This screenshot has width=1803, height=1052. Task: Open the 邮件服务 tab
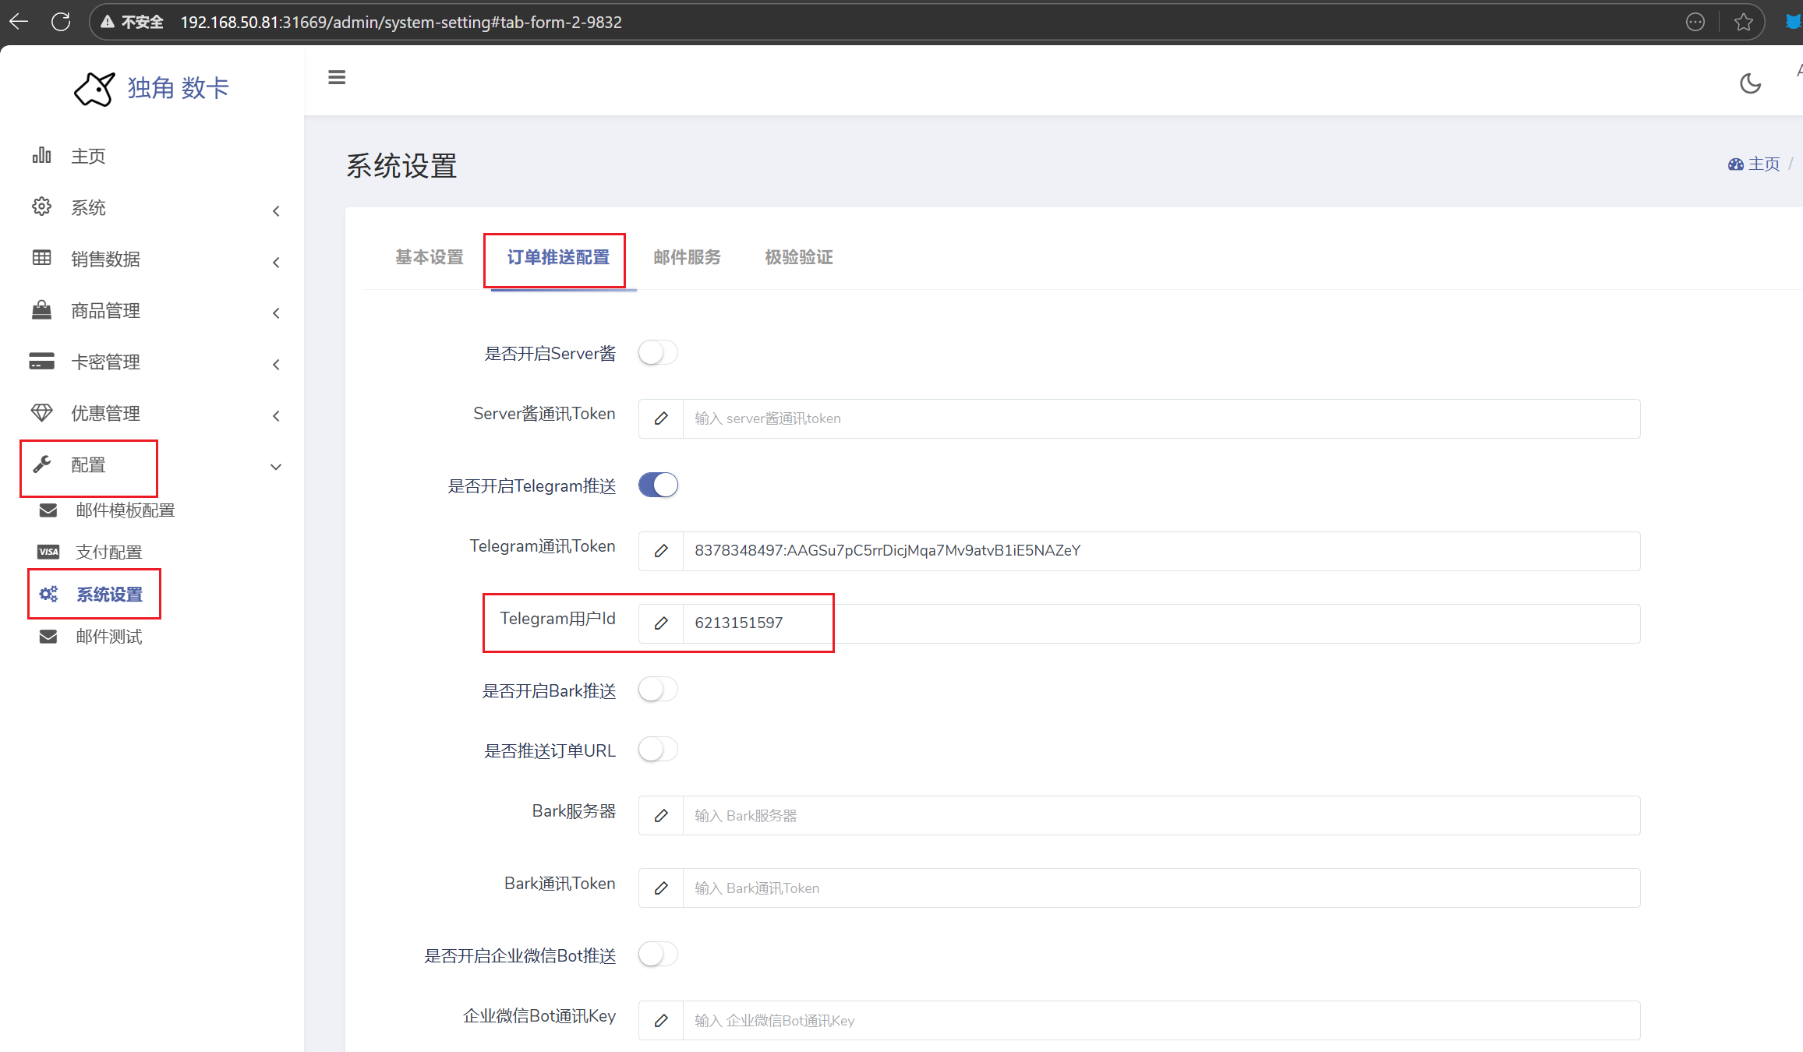[687, 257]
